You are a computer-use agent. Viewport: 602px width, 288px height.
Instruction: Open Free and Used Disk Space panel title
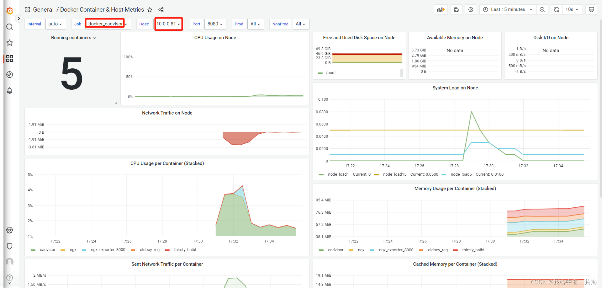coord(359,38)
